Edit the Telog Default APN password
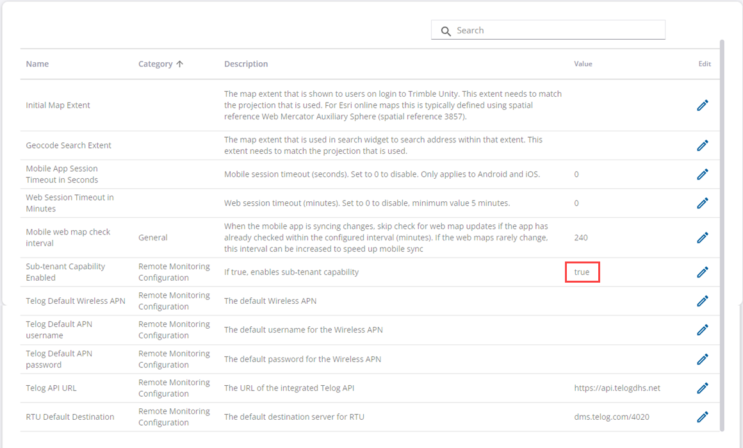743x448 pixels. pos(703,359)
